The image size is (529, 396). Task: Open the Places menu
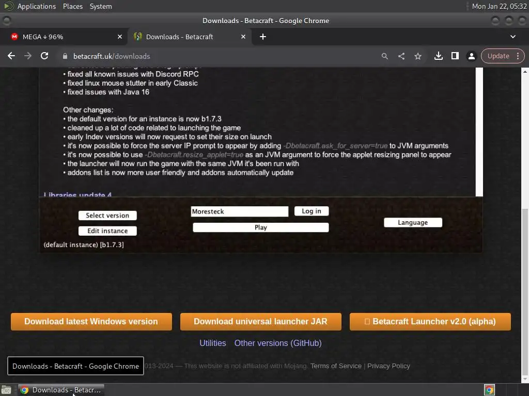73,6
